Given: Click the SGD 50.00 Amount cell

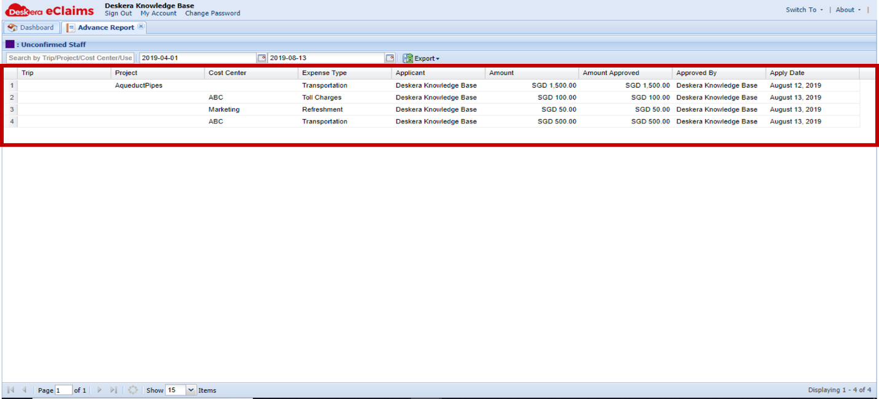Looking at the screenshot, I should click(531, 109).
